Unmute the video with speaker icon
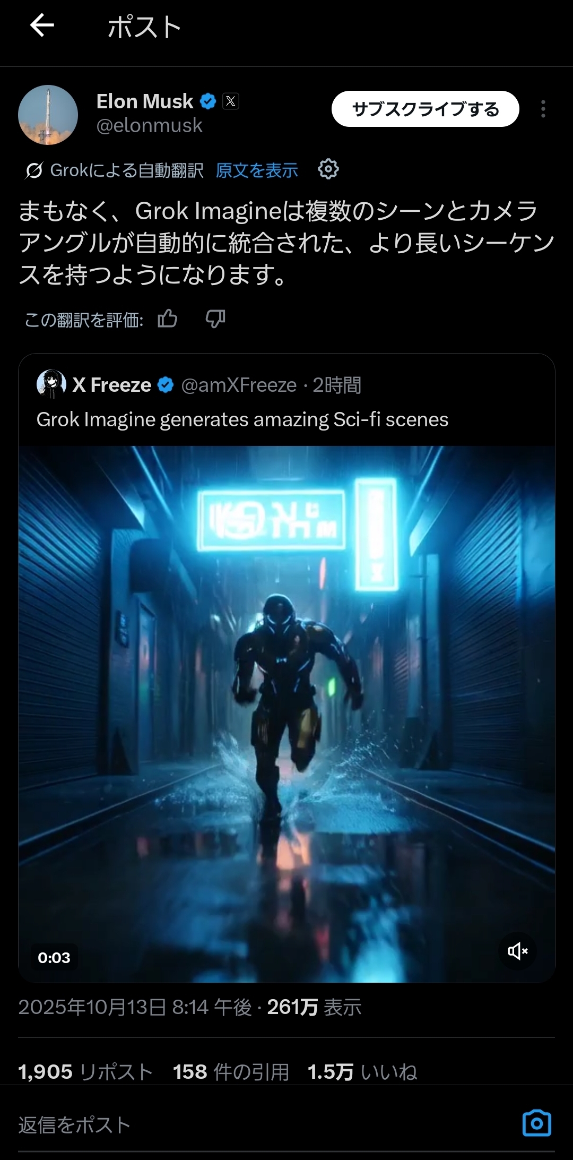This screenshot has height=1160, width=573. [x=517, y=951]
